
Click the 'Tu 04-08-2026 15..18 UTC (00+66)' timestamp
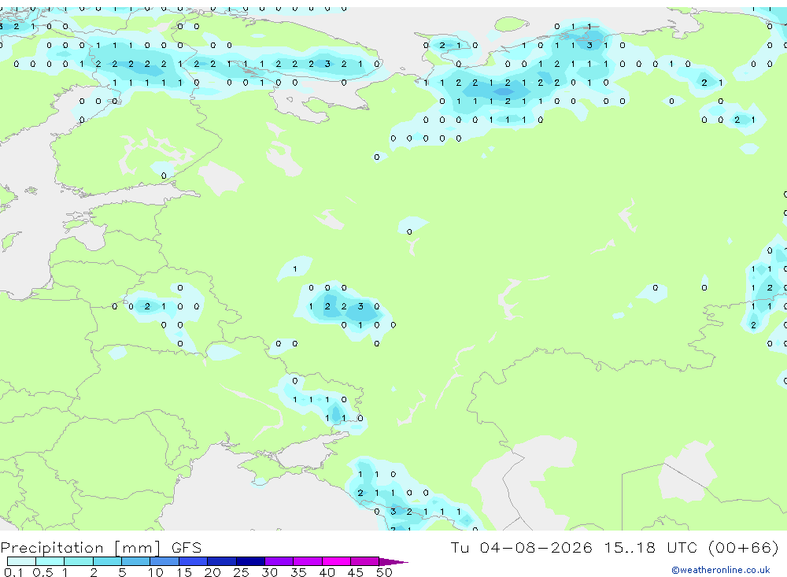[x=615, y=547]
